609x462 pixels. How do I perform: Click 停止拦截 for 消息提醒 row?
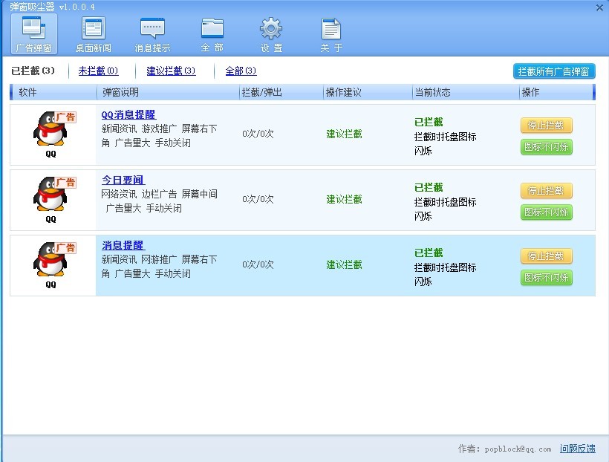tap(546, 256)
